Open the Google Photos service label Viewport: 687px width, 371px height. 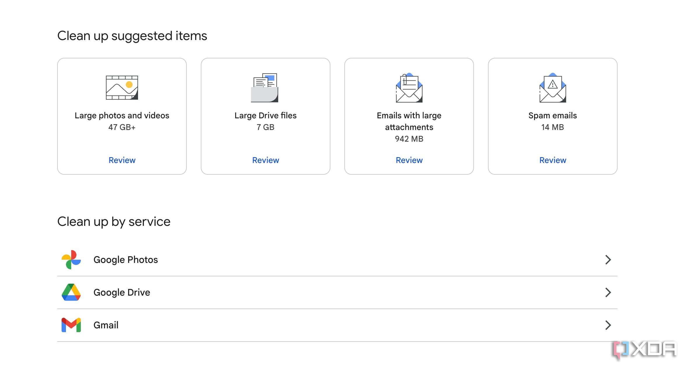(125, 260)
